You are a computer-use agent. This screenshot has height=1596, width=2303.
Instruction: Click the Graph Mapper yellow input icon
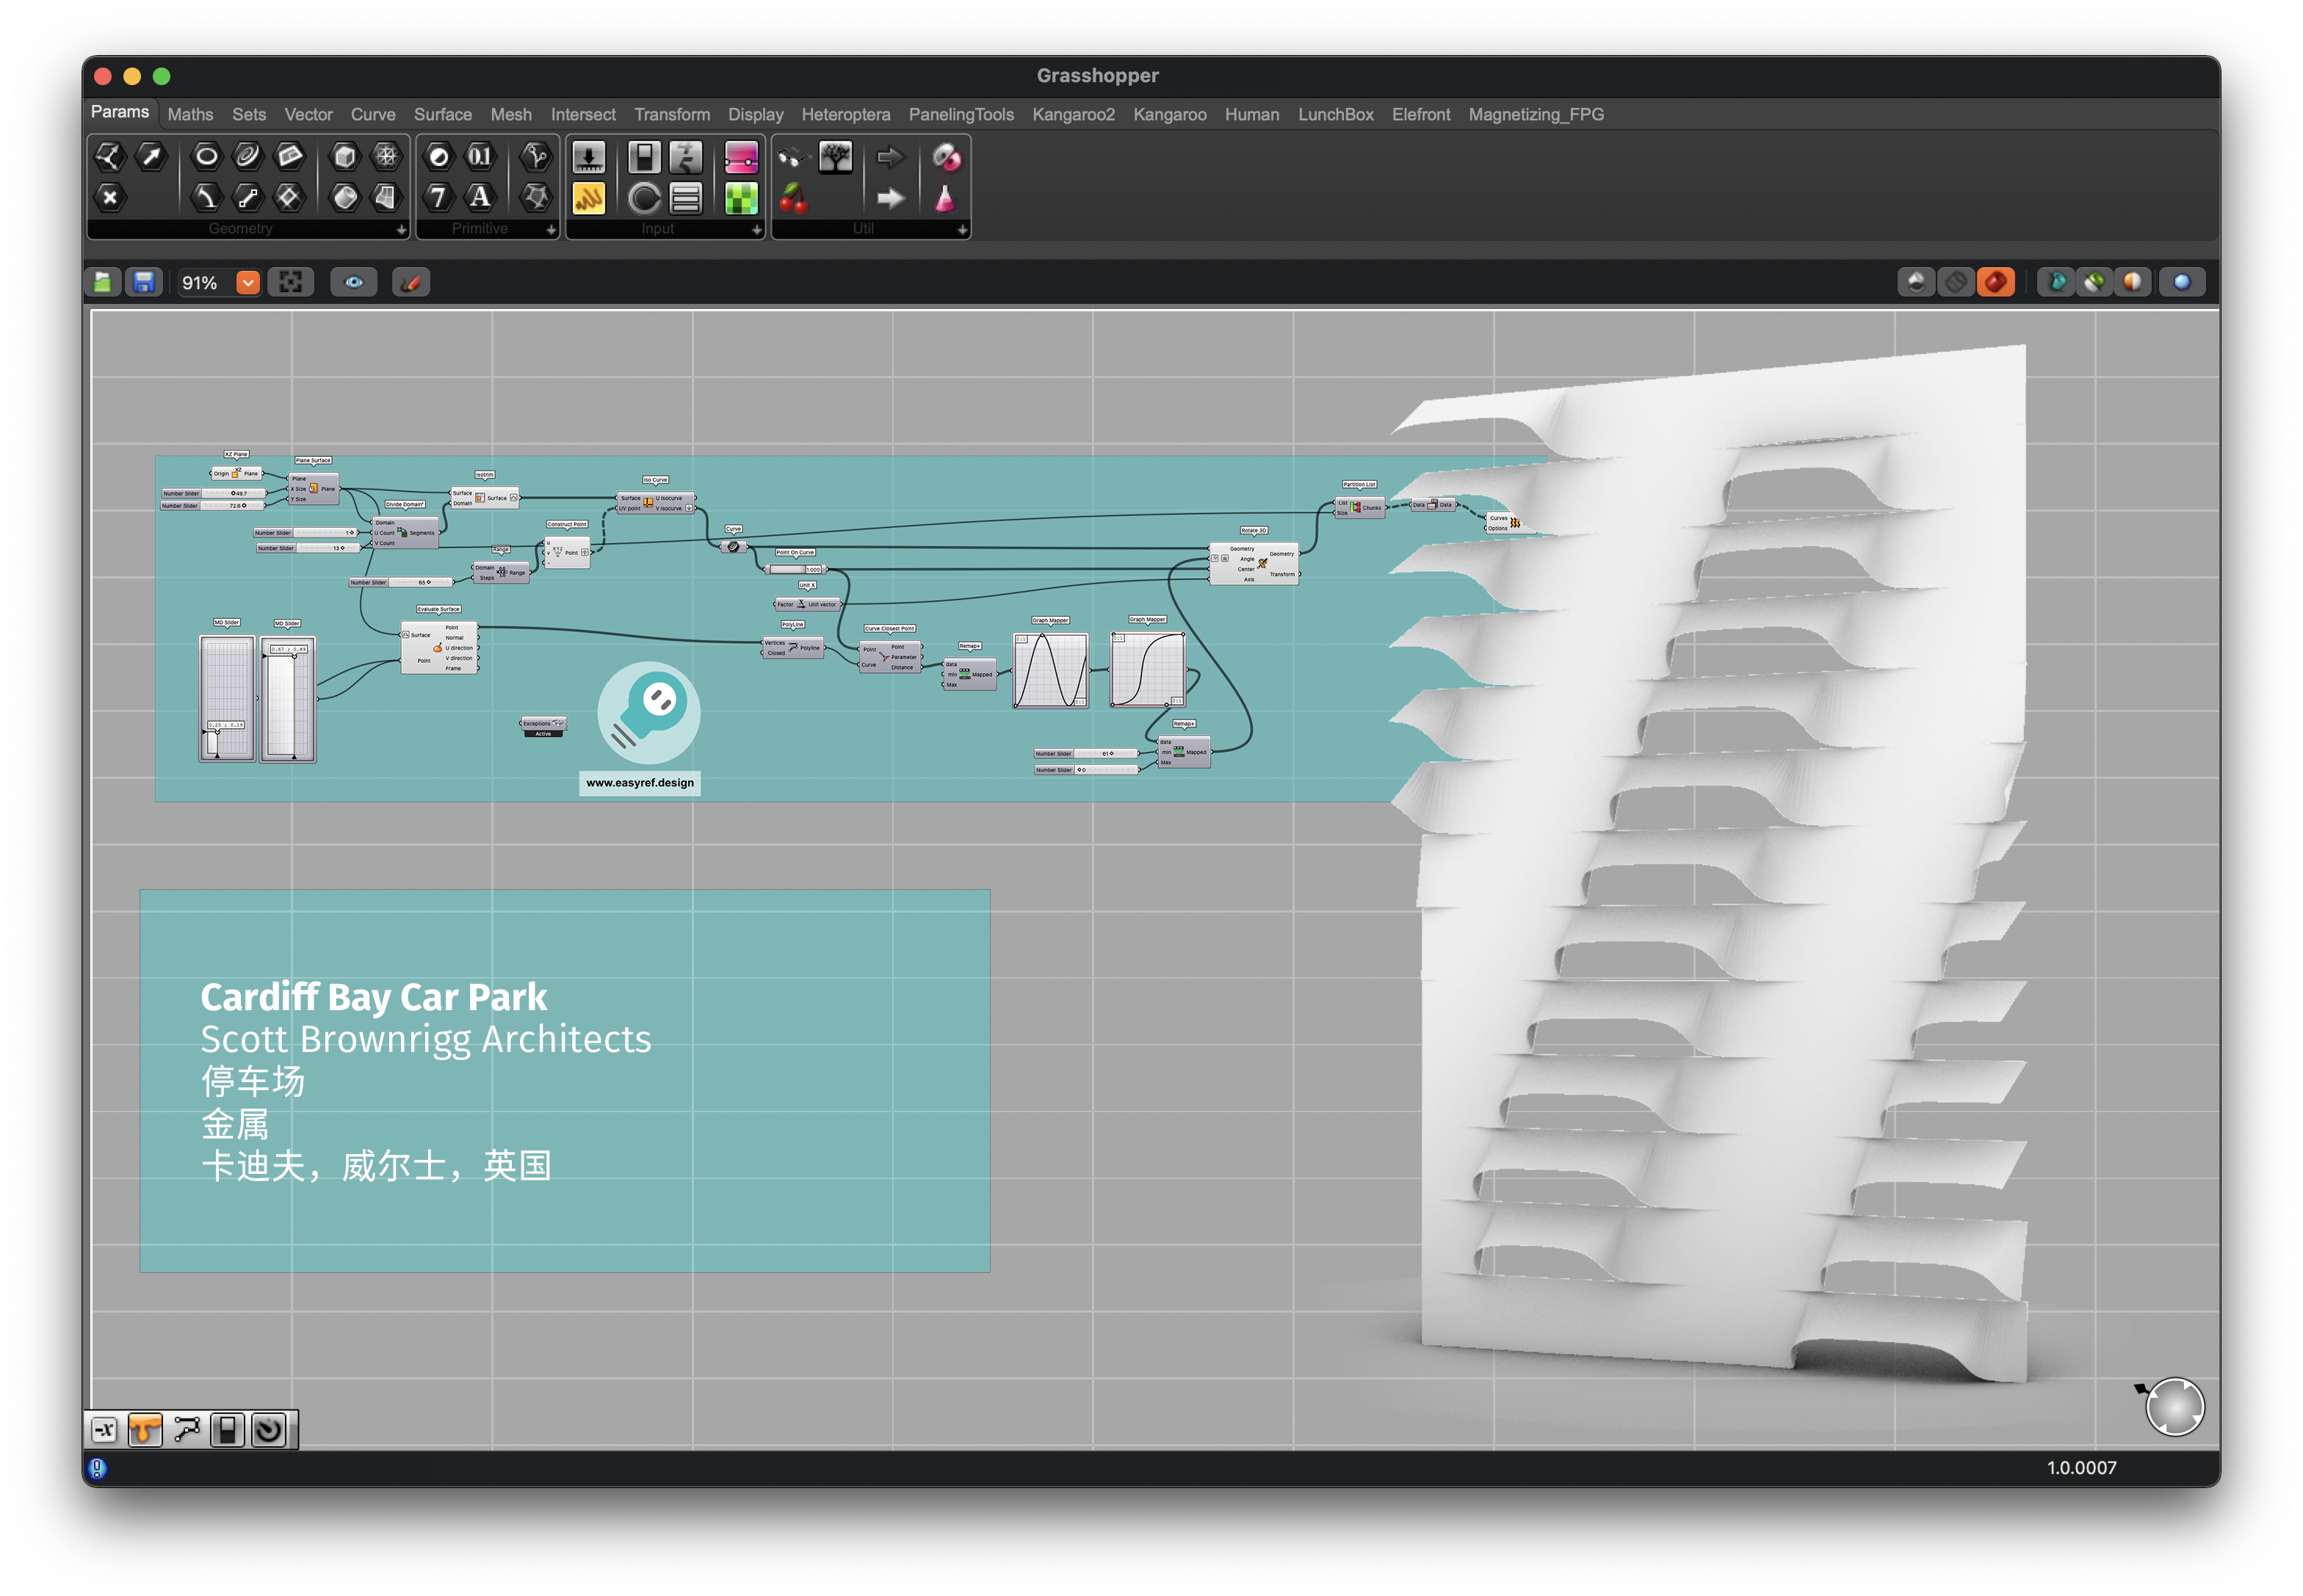[588, 199]
